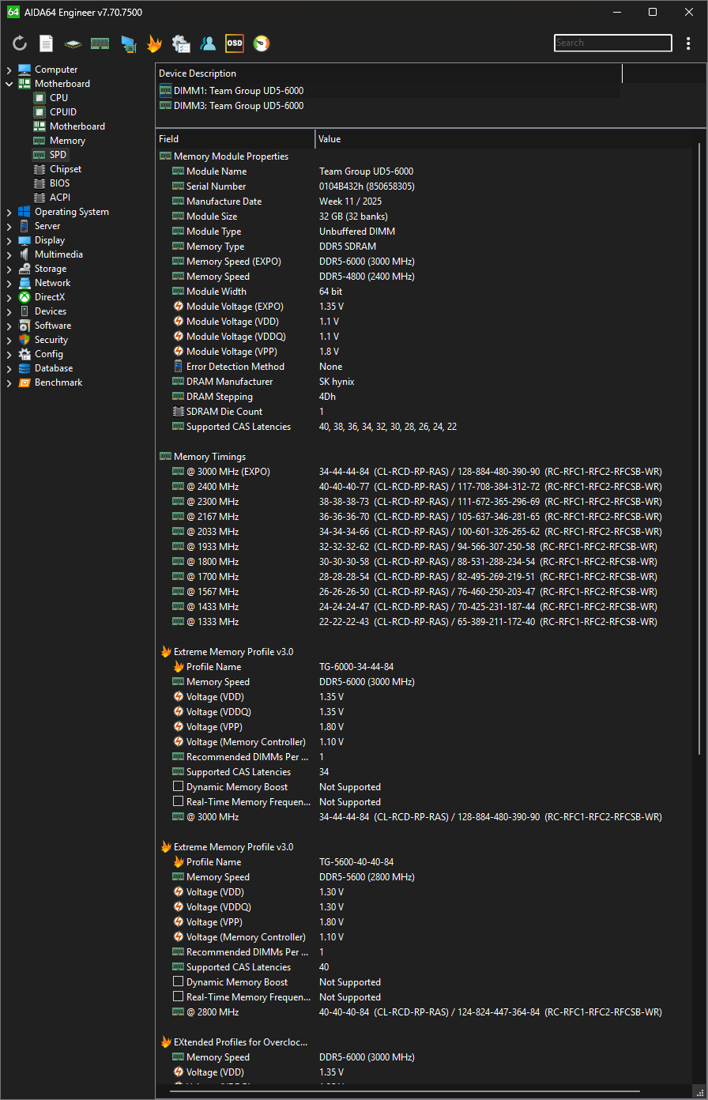
Task: Open the Report page icon in toolbar
Action: pos(47,43)
